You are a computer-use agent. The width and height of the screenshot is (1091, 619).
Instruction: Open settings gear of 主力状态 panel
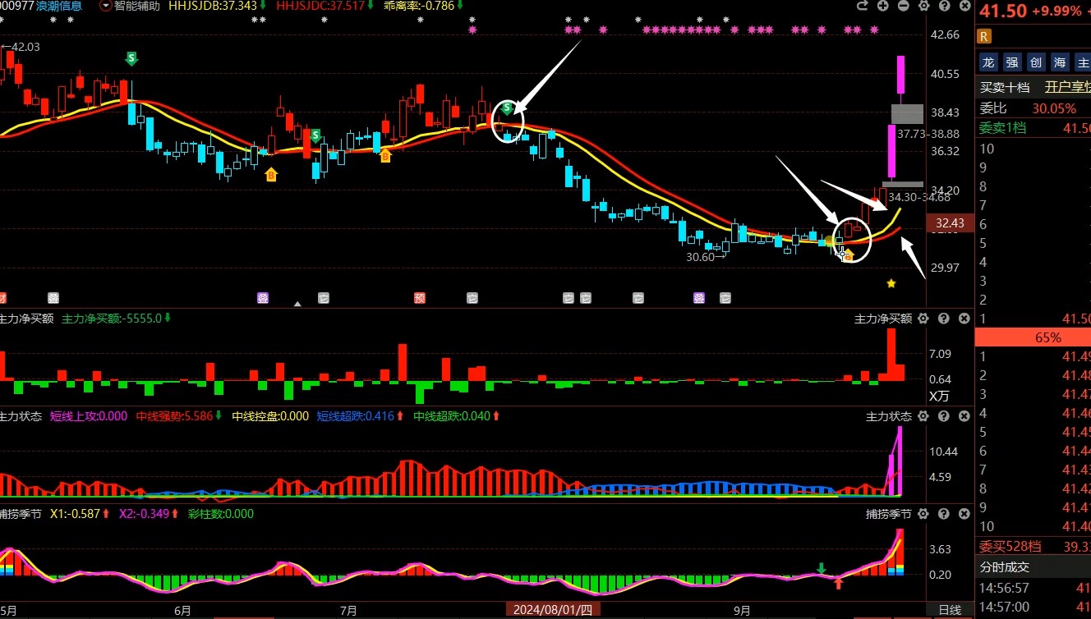[923, 416]
